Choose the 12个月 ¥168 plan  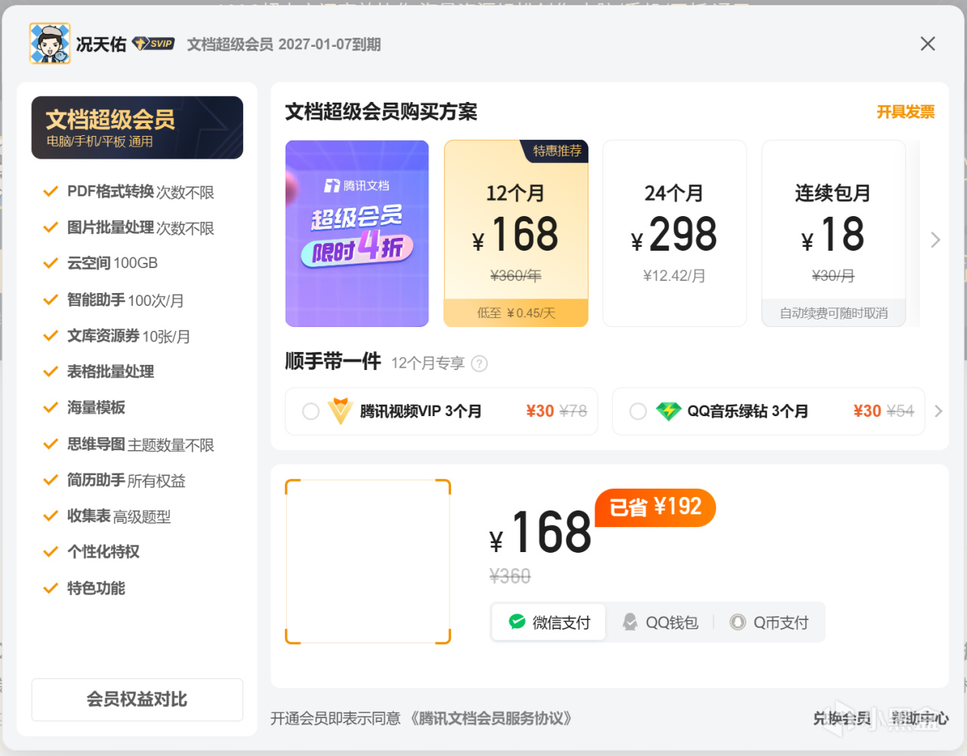pyautogui.click(x=516, y=233)
